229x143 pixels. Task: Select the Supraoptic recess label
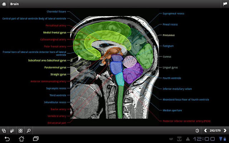56,88
